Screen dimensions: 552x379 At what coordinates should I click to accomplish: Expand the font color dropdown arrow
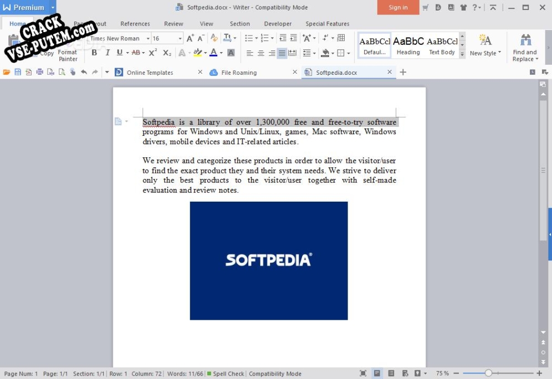[221, 53]
